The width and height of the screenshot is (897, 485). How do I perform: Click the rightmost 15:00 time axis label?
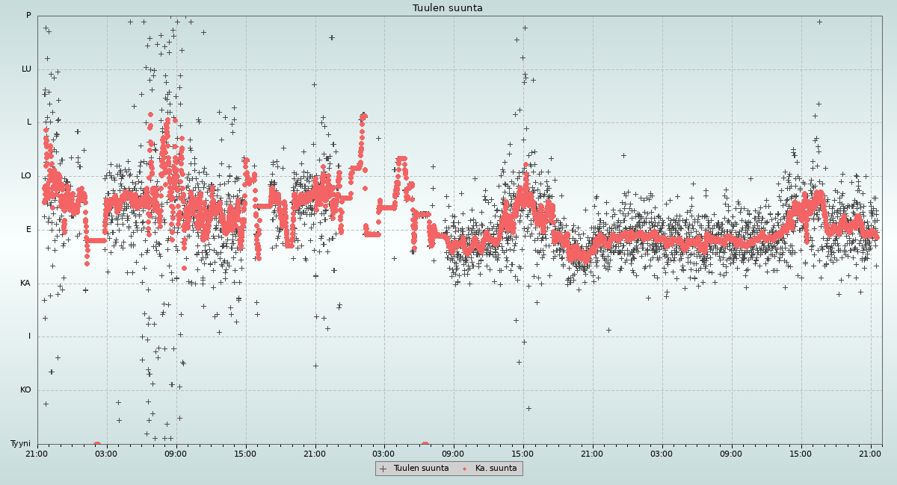click(x=801, y=453)
